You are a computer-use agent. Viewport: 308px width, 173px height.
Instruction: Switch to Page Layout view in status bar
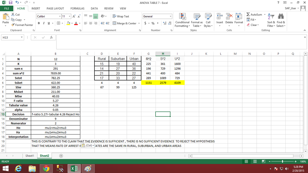pyautogui.click(x=255, y=162)
